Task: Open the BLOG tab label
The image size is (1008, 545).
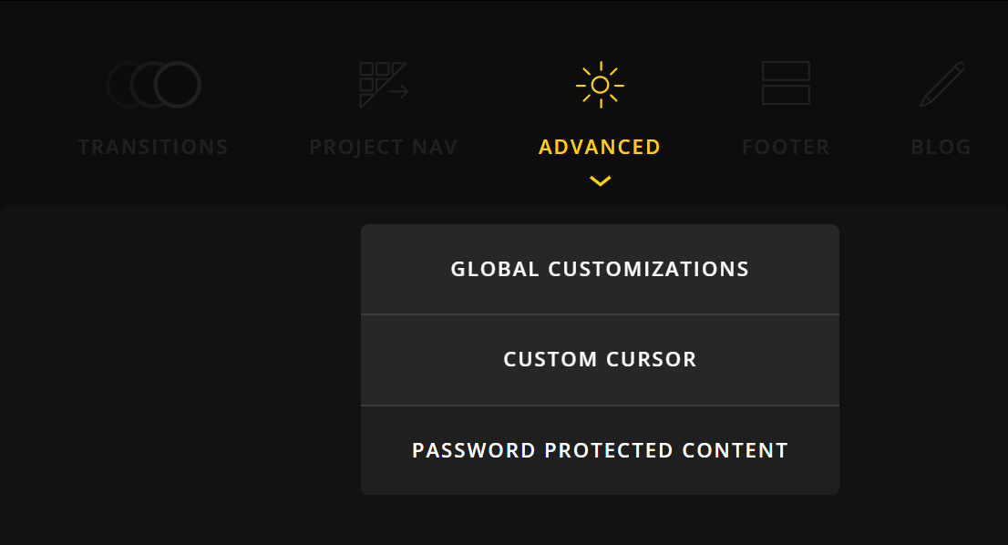Action: (x=941, y=147)
